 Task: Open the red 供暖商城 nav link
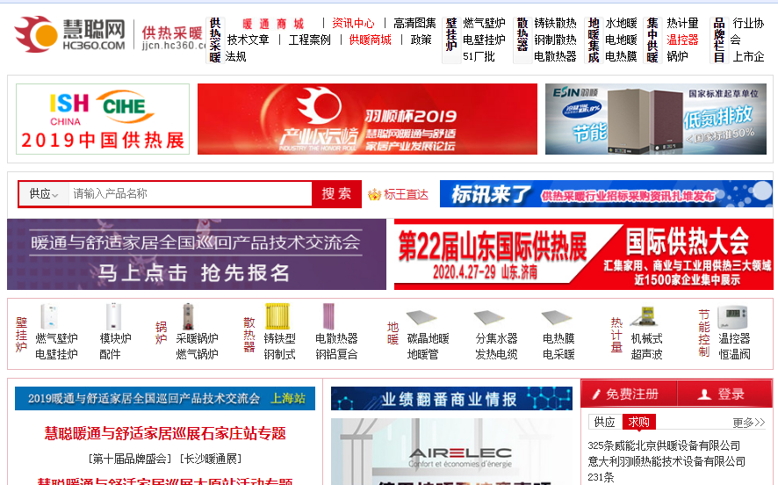pyautogui.click(x=371, y=40)
